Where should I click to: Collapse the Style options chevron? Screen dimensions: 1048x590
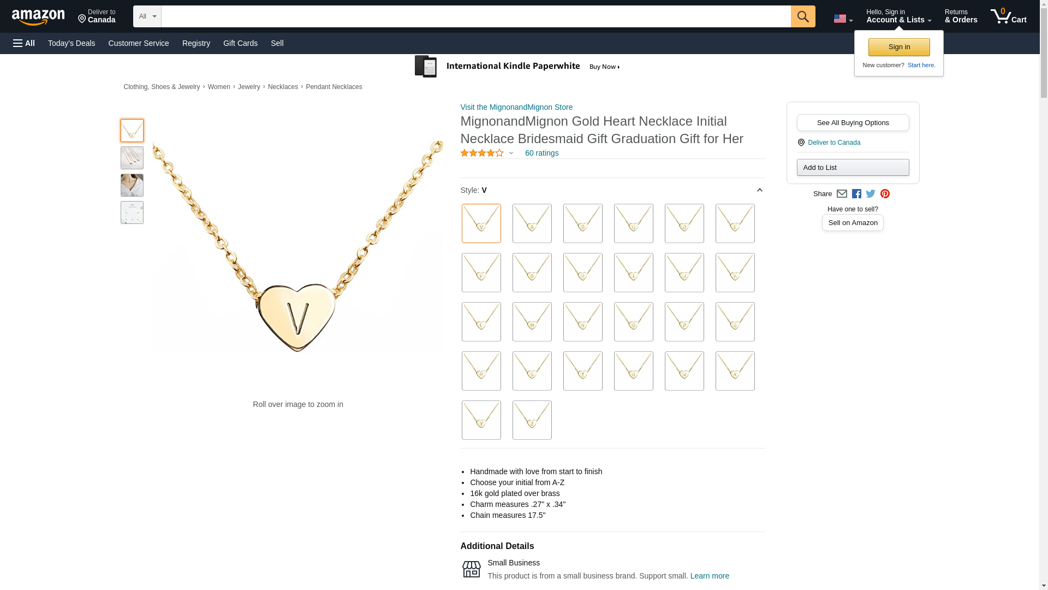point(759,190)
